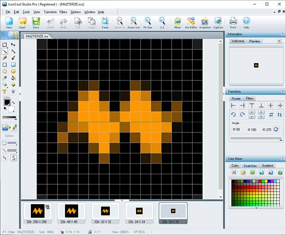Pick the outlined rectangle shape tool
This screenshot has width=286, height=235.
pos(5,65)
